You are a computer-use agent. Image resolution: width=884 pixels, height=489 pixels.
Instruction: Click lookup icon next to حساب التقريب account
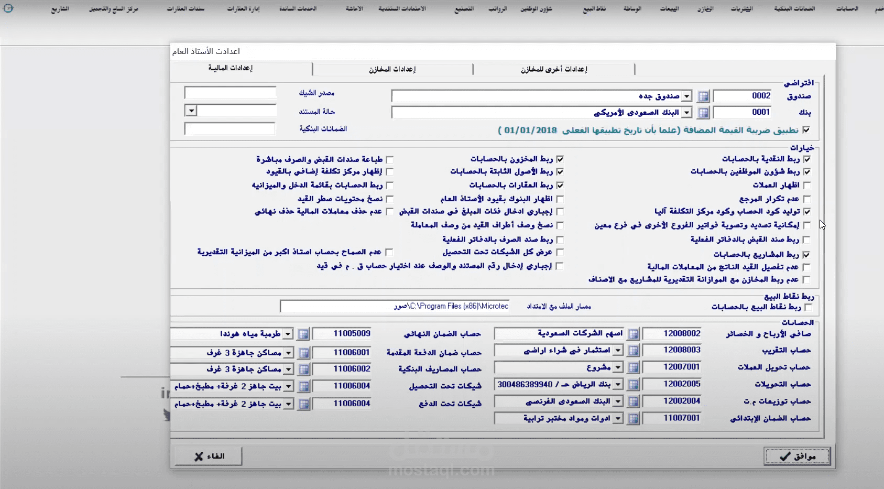635,350
